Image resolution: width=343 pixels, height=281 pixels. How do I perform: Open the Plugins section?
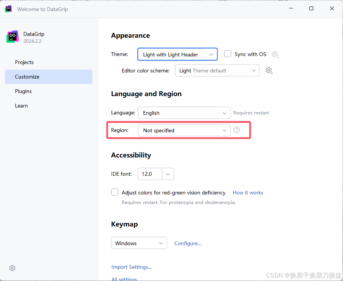click(x=48, y=91)
